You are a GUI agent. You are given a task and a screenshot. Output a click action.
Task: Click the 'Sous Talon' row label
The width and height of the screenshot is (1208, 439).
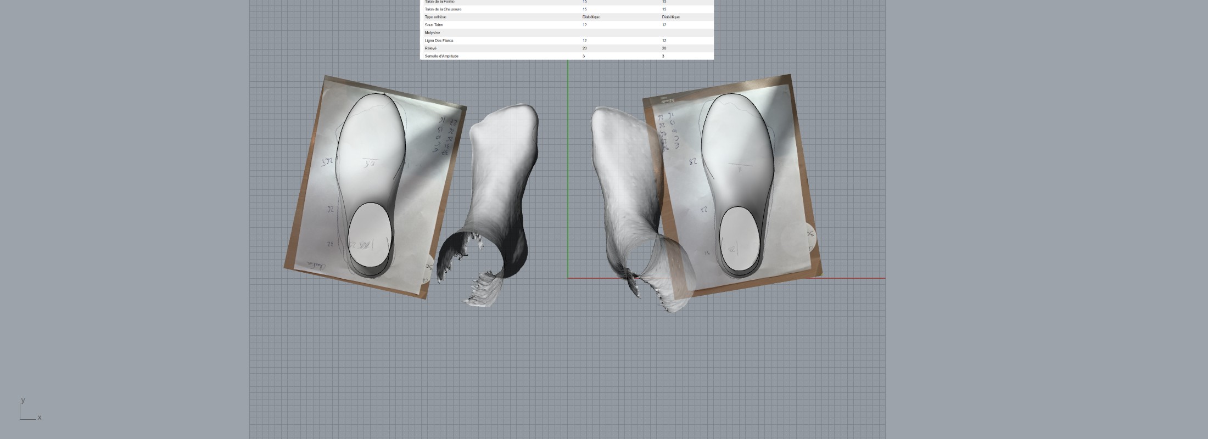[434, 25]
